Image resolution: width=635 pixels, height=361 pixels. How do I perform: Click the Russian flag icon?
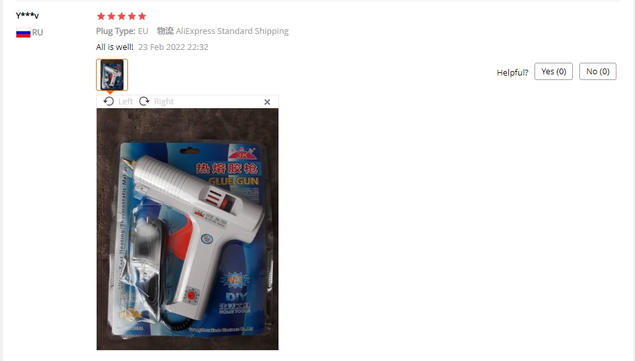click(23, 33)
